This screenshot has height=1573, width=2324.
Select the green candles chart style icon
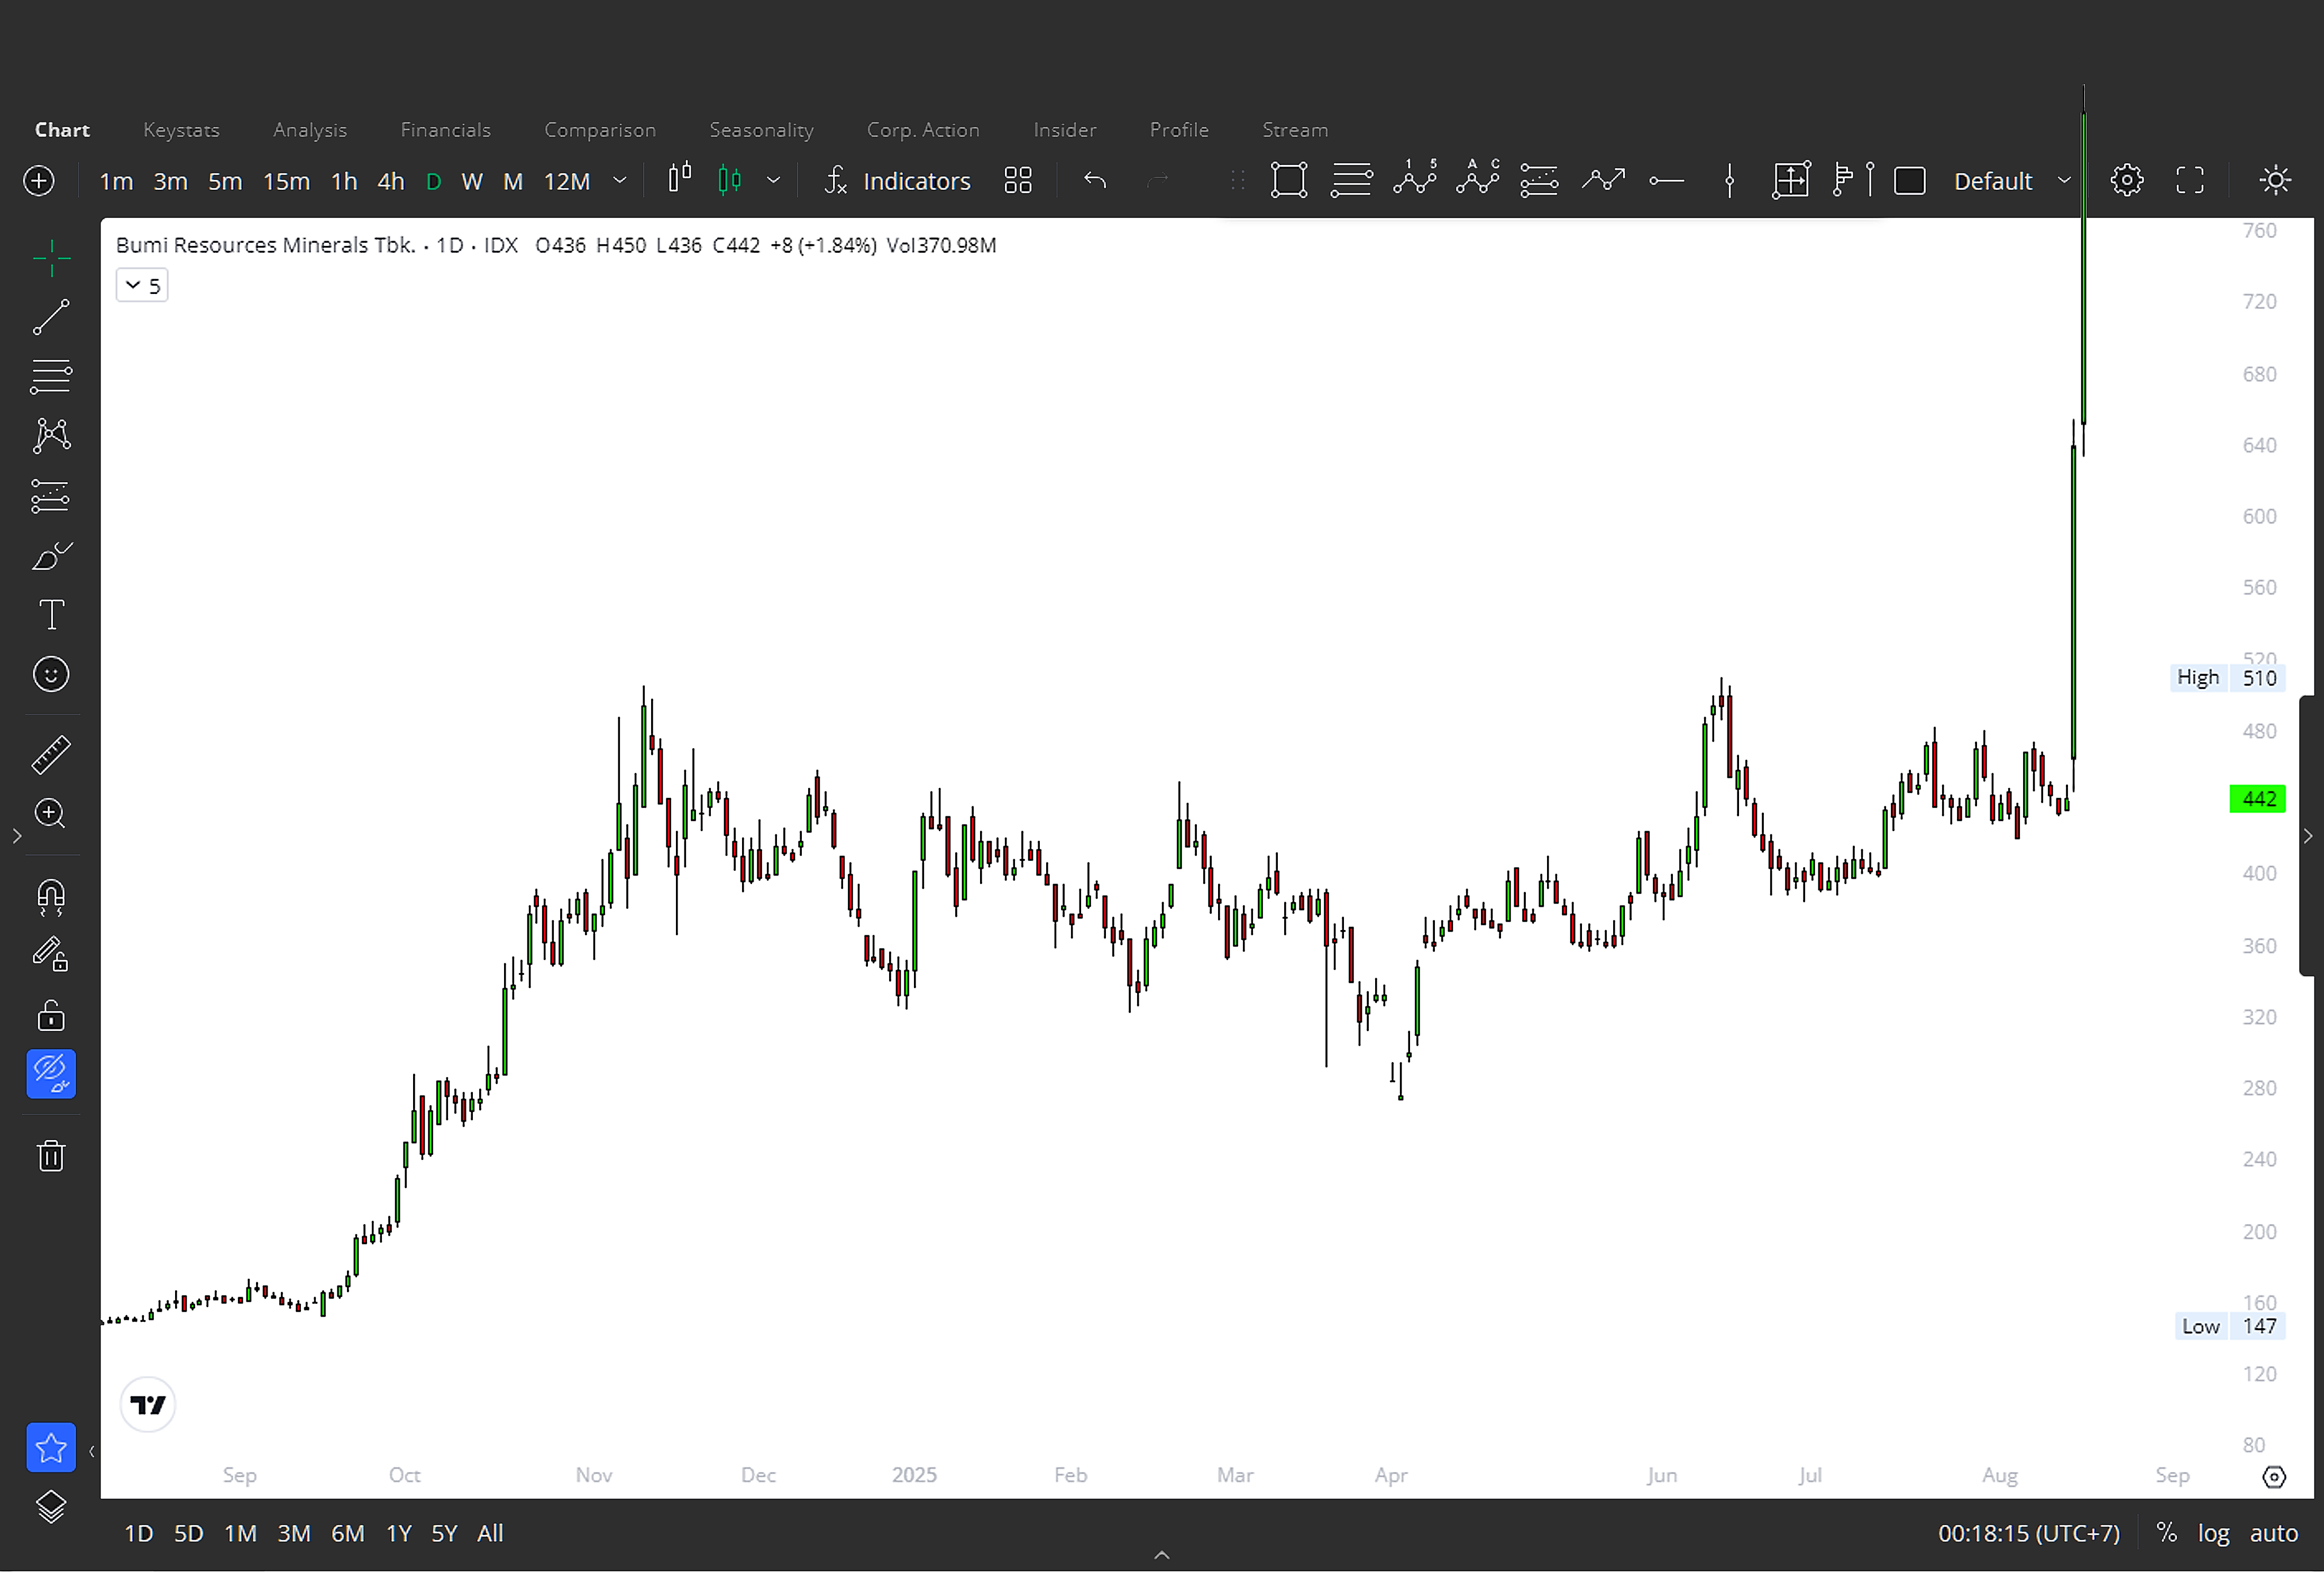coord(730,180)
